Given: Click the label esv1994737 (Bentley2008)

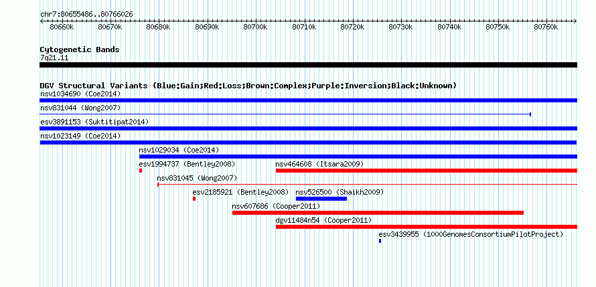Looking at the screenshot, I should [x=187, y=164].
